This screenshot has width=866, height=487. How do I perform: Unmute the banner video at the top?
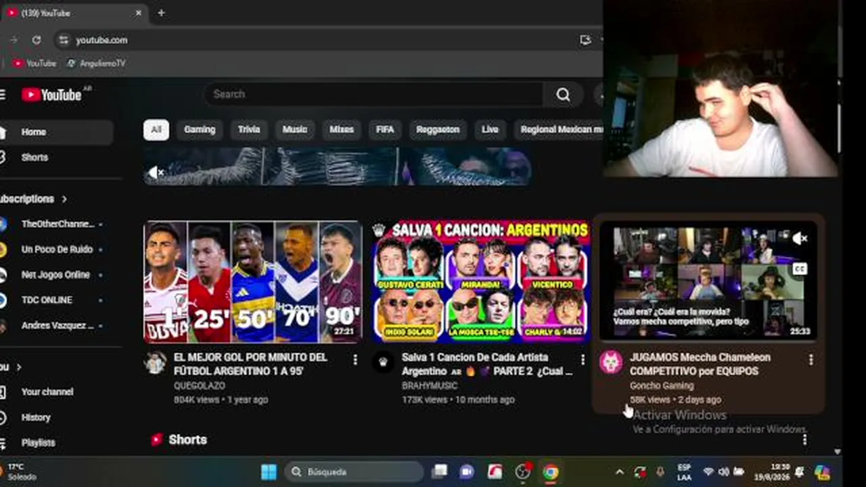pos(156,172)
